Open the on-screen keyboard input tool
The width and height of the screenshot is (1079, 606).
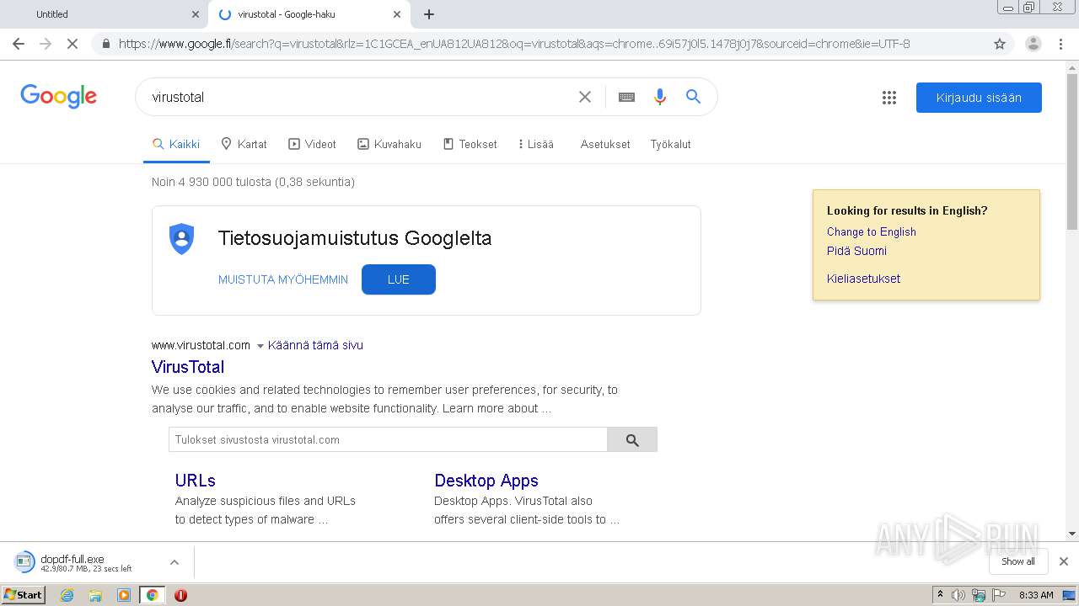(x=626, y=97)
